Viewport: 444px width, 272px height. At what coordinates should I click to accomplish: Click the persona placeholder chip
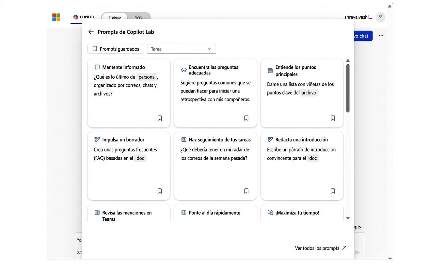146,77
